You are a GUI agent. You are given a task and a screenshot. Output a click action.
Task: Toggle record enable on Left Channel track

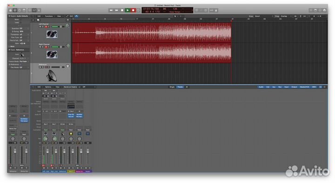(x=46, y=26)
